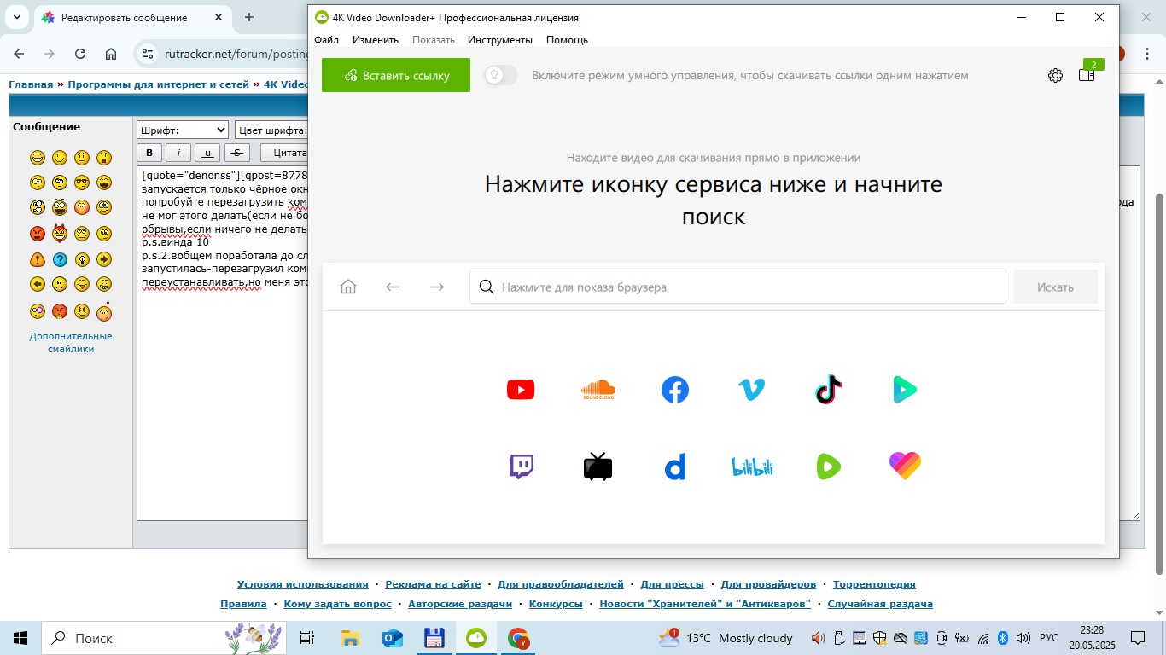
Task: Insert the orange exclamation warning smiley
Action: (37, 259)
